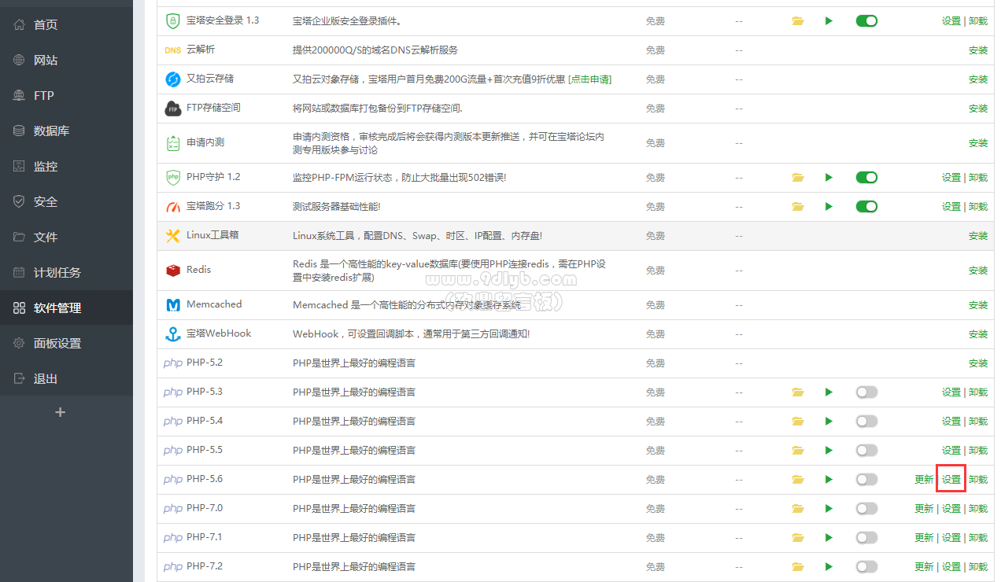Click the Linux工具箱 wrench icon
This screenshot has height=582, width=1001.
point(172,236)
